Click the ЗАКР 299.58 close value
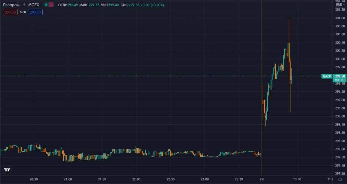Screen dimensions: 347x184 [x=130, y=5]
